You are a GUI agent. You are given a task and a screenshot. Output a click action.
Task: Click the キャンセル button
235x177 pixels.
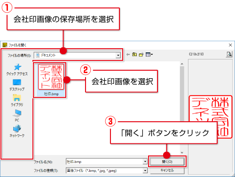pos(167,170)
